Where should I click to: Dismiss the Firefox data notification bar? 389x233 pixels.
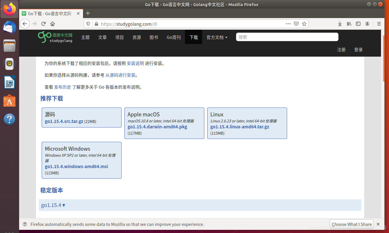pyautogui.click(x=378, y=224)
